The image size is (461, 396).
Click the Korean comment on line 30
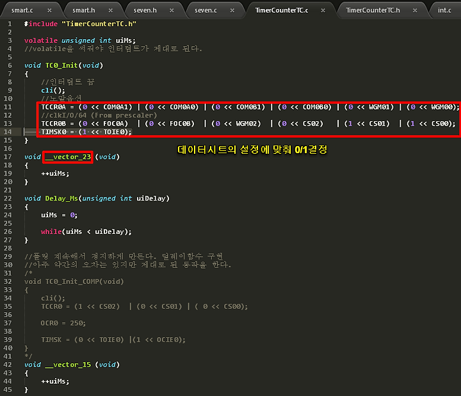[x=128, y=265]
